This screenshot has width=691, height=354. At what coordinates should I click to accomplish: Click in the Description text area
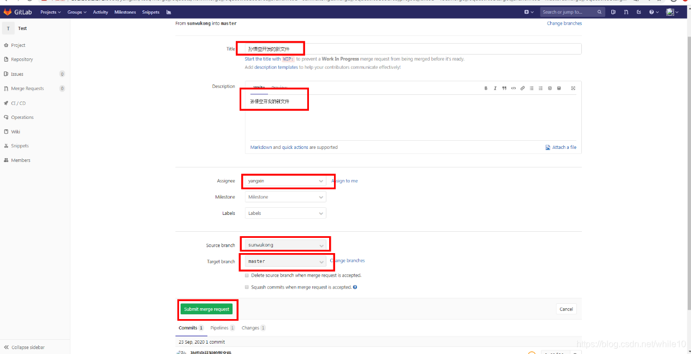pyautogui.click(x=413, y=118)
